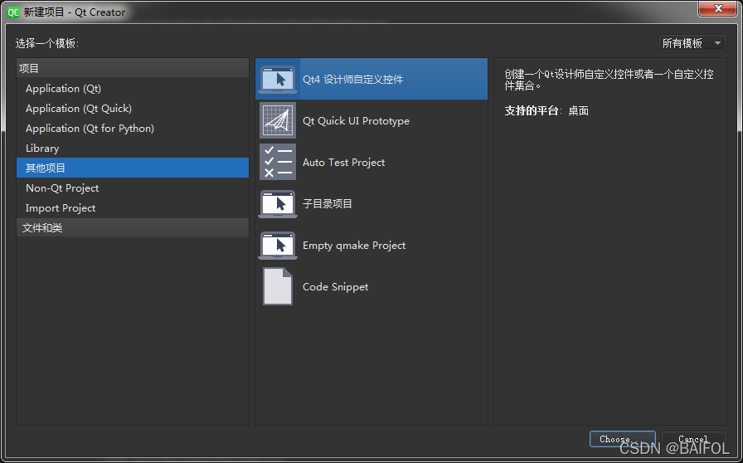The width and height of the screenshot is (743, 463).
Task: Select the Qt Quick UI Prototype label
Action: click(356, 121)
